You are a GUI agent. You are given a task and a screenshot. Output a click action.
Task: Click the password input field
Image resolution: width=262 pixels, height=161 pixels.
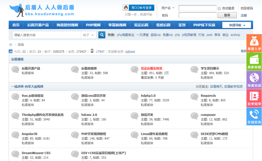(x=198, y=15)
